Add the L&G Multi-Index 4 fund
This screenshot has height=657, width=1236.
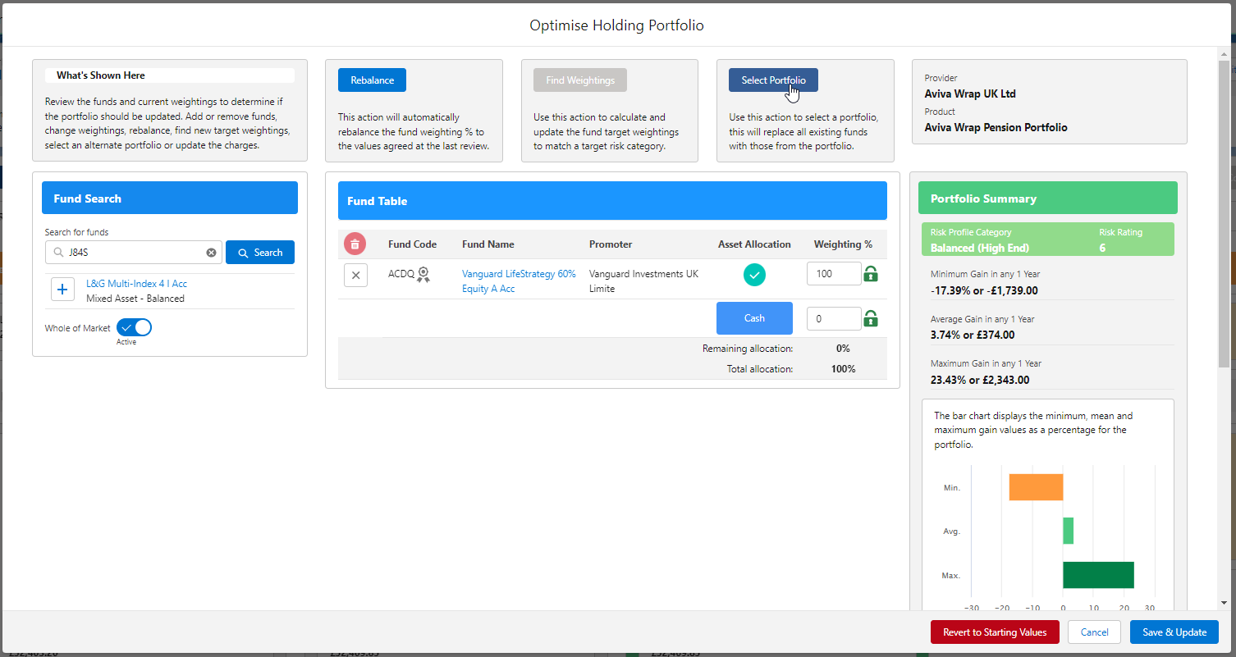click(63, 290)
